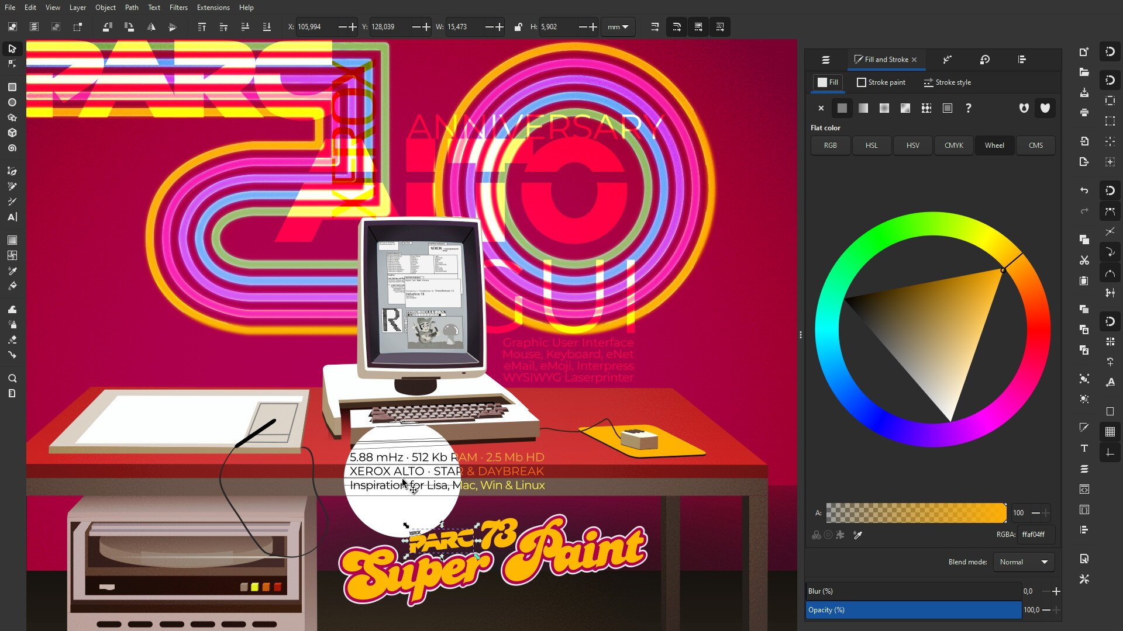This screenshot has height=631, width=1123.
Task: Toggle snap to smooth nodes
Action: click(x=1110, y=273)
